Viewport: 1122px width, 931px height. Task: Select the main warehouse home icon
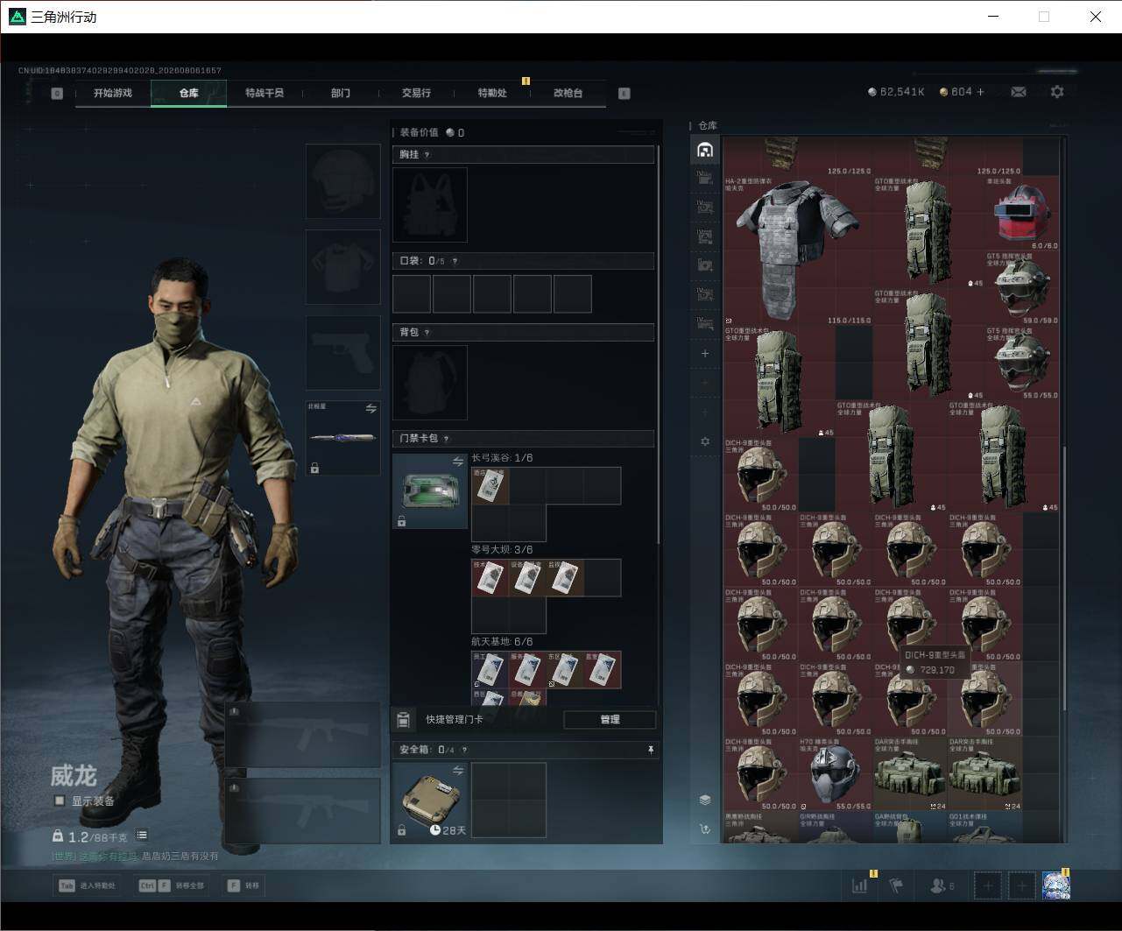pos(705,150)
